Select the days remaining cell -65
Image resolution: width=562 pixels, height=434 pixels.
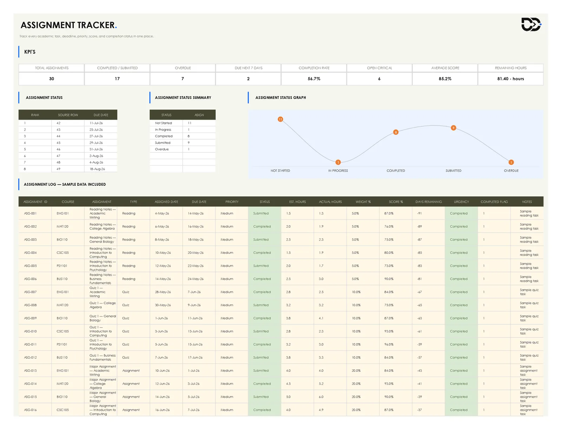(429, 305)
